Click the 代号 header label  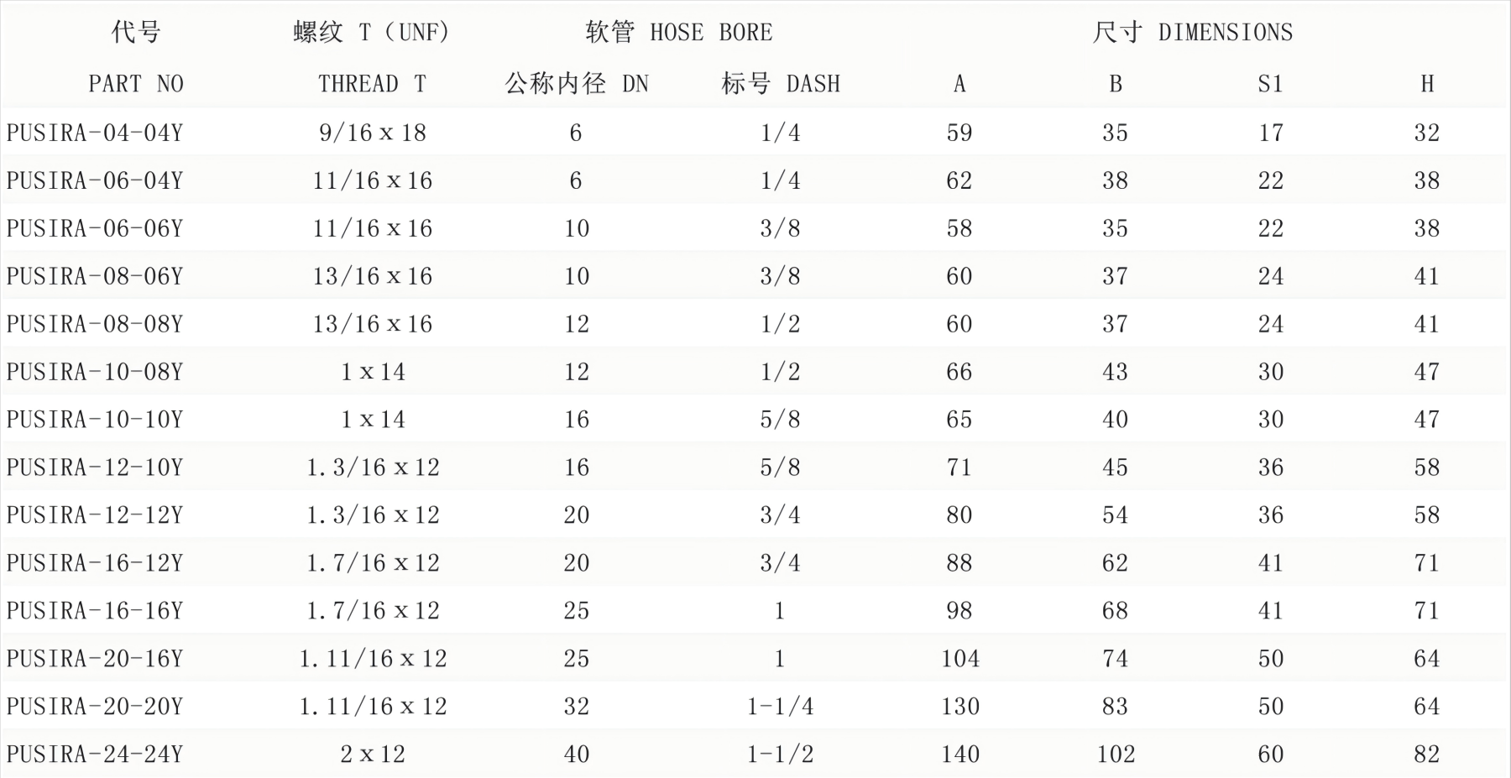click(136, 33)
